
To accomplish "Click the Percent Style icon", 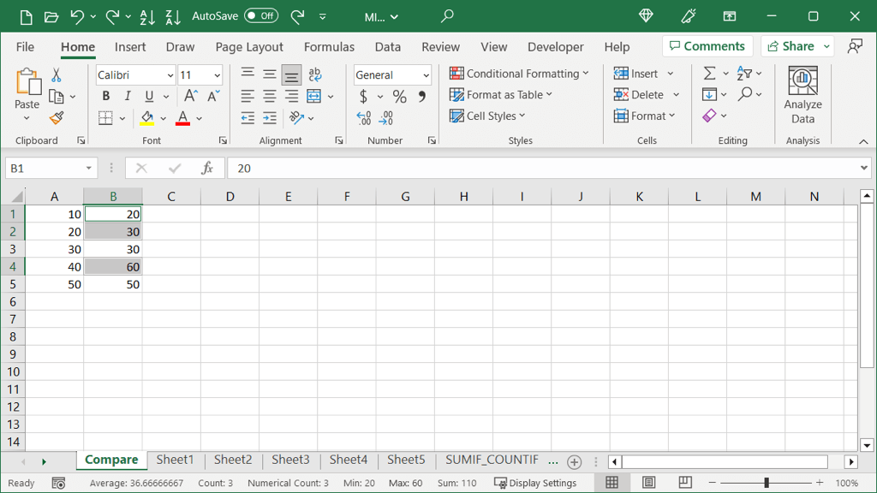I will click(x=399, y=97).
